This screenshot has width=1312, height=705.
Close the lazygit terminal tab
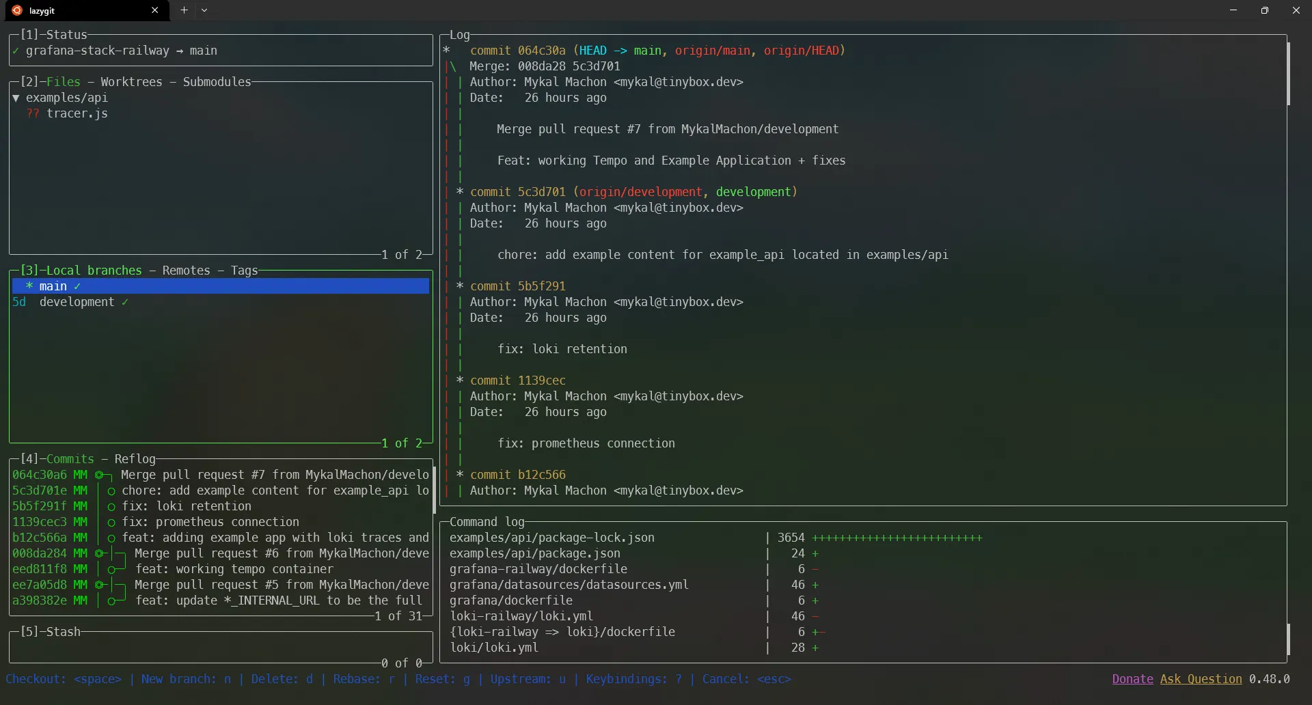[155, 10]
